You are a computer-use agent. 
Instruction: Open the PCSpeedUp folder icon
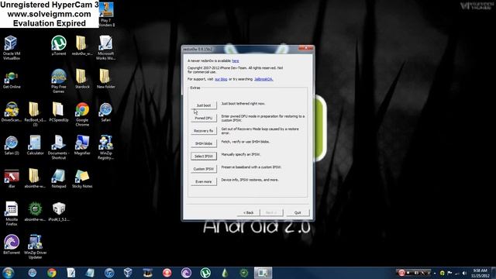click(59, 112)
